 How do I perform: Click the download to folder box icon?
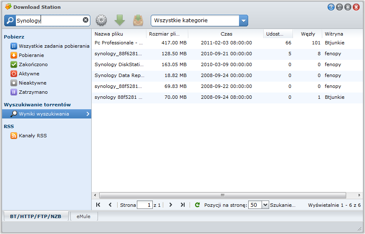(x=138, y=20)
